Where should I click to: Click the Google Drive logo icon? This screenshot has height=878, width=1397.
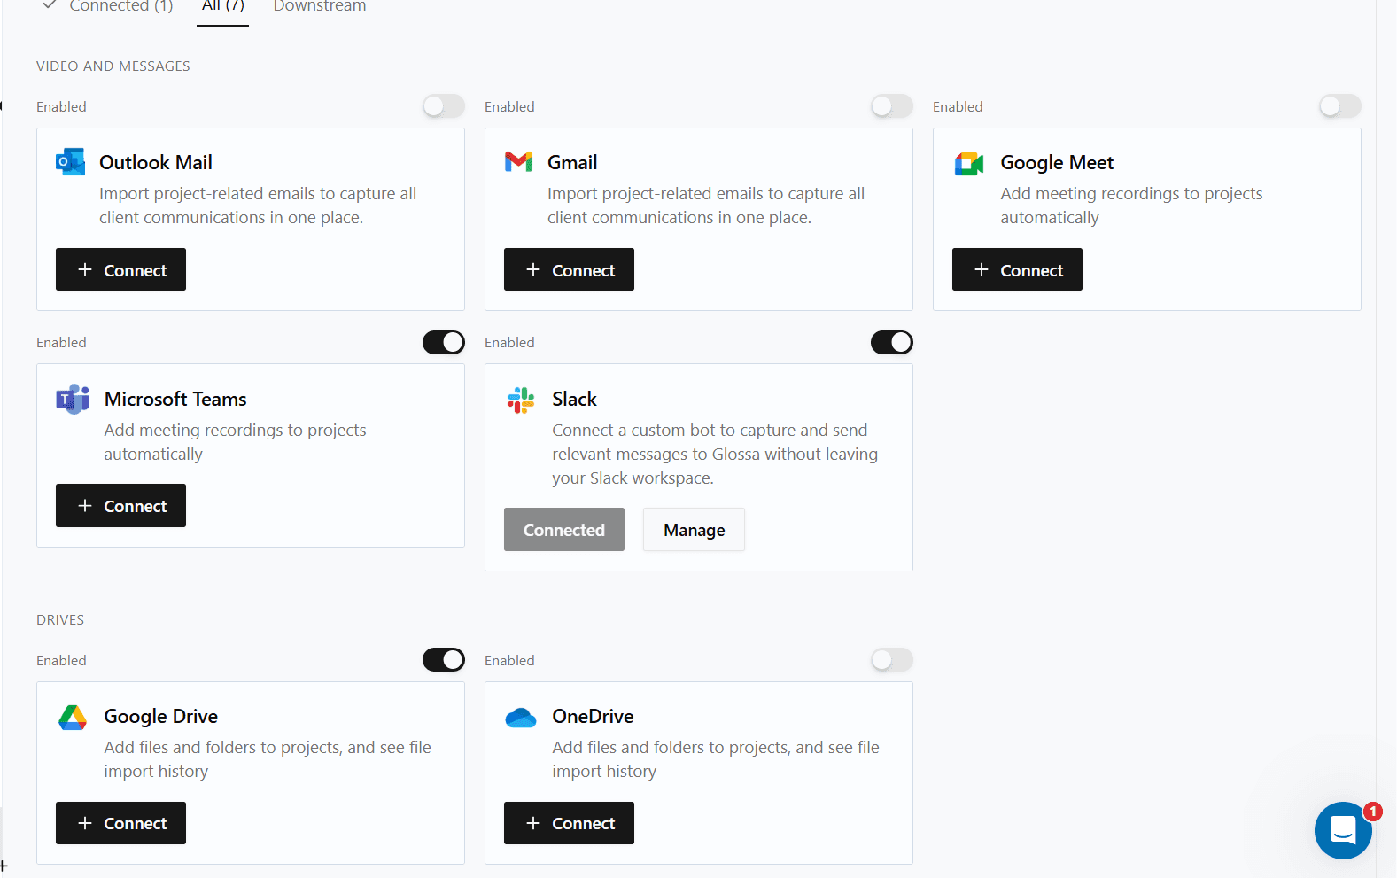click(x=73, y=717)
